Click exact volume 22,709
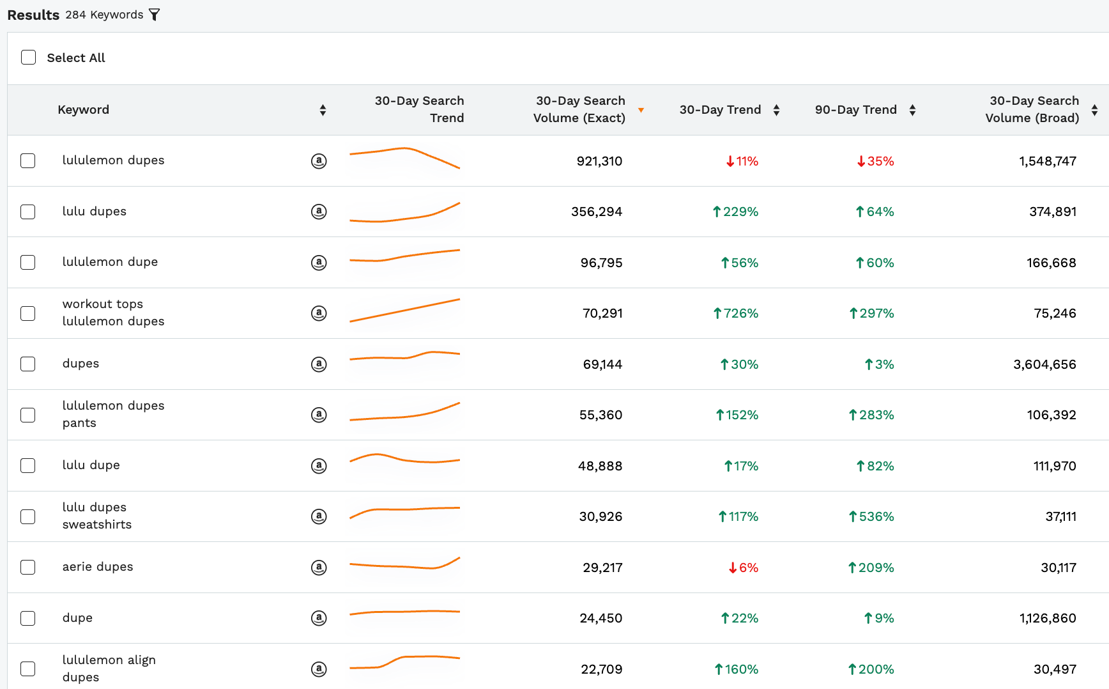1109x689 pixels. (601, 669)
